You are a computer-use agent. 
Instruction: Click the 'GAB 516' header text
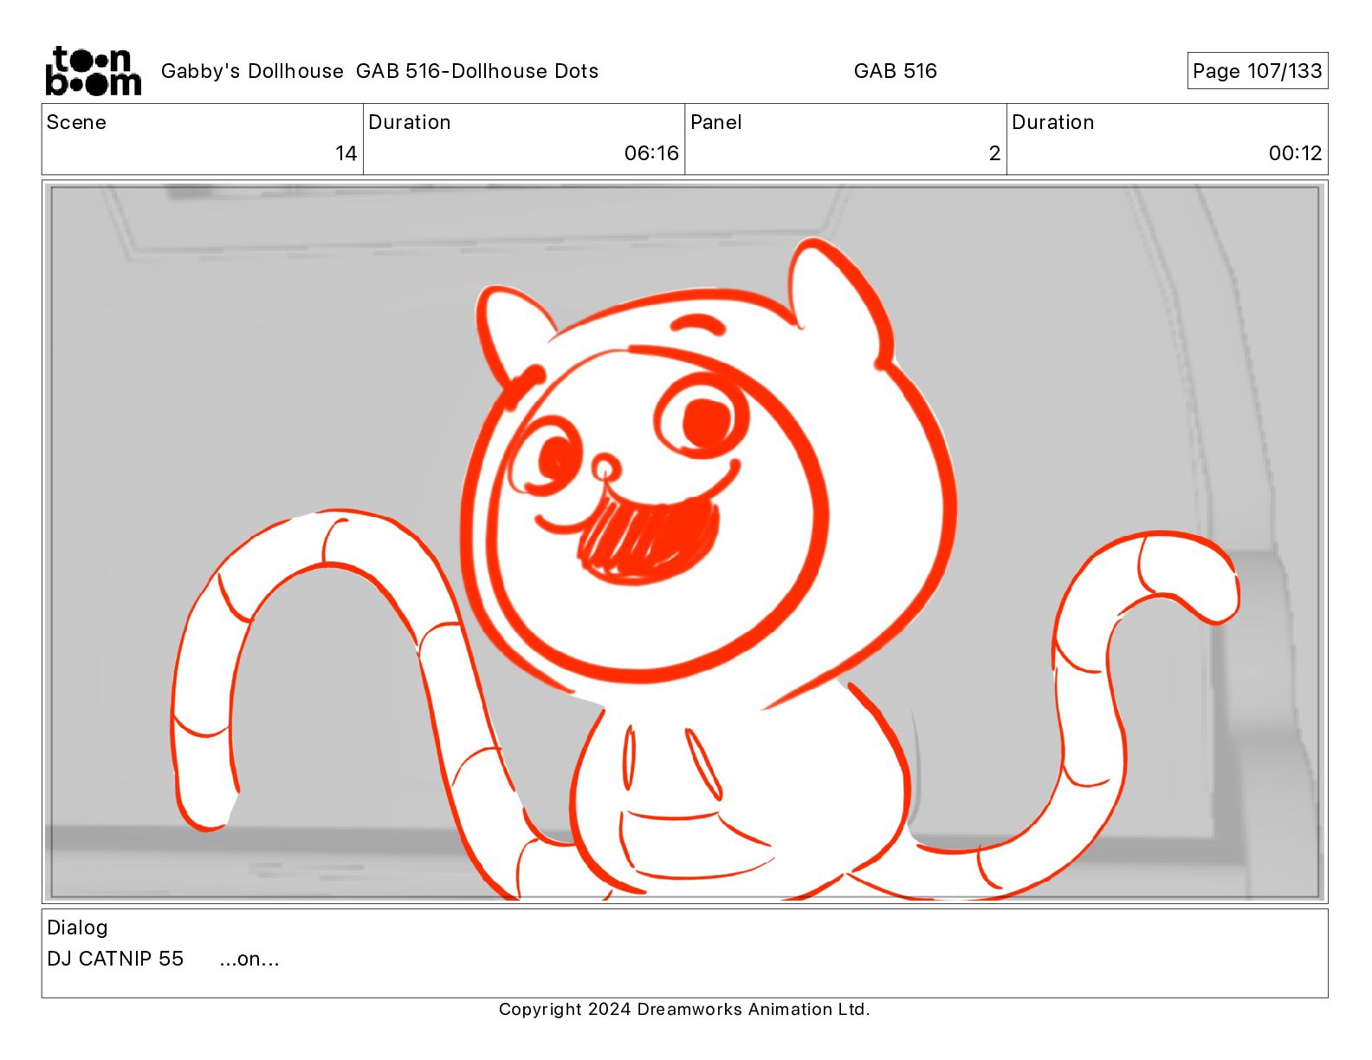click(895, 71)
